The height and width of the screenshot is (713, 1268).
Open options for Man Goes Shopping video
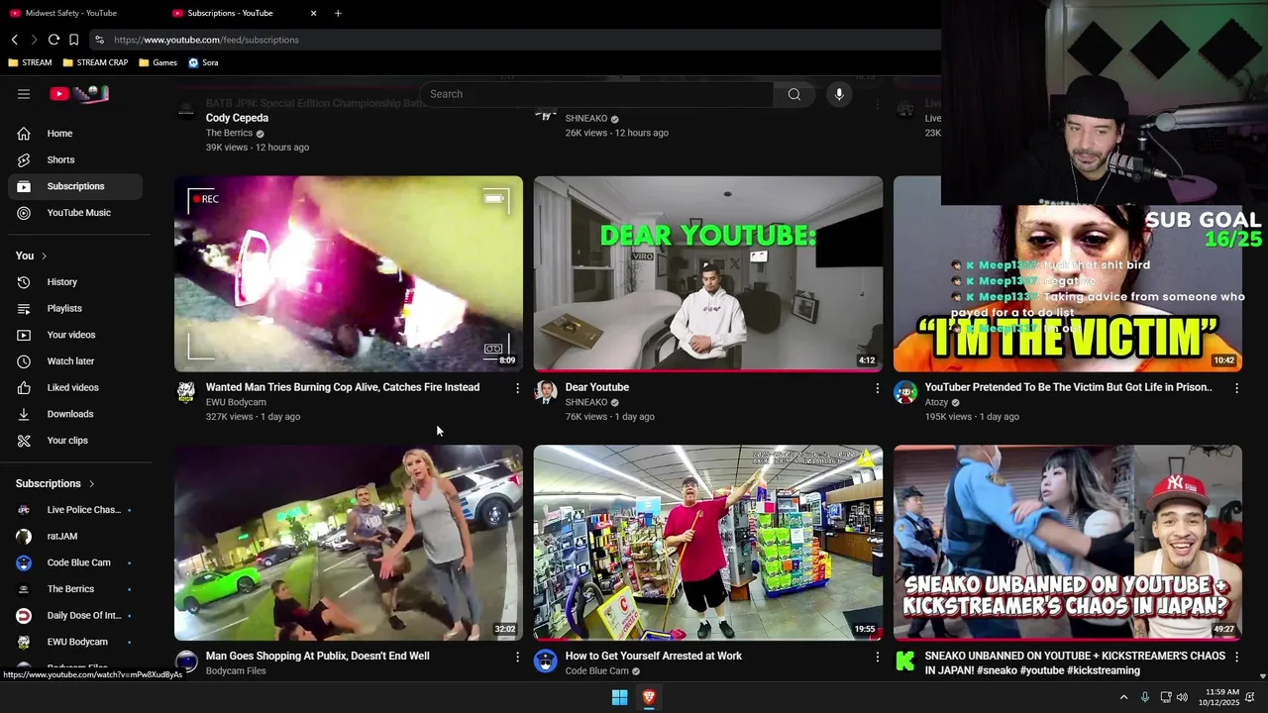[517, 657]
